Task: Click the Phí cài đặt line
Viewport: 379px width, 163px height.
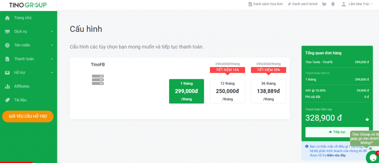Action: click(337, 97)
